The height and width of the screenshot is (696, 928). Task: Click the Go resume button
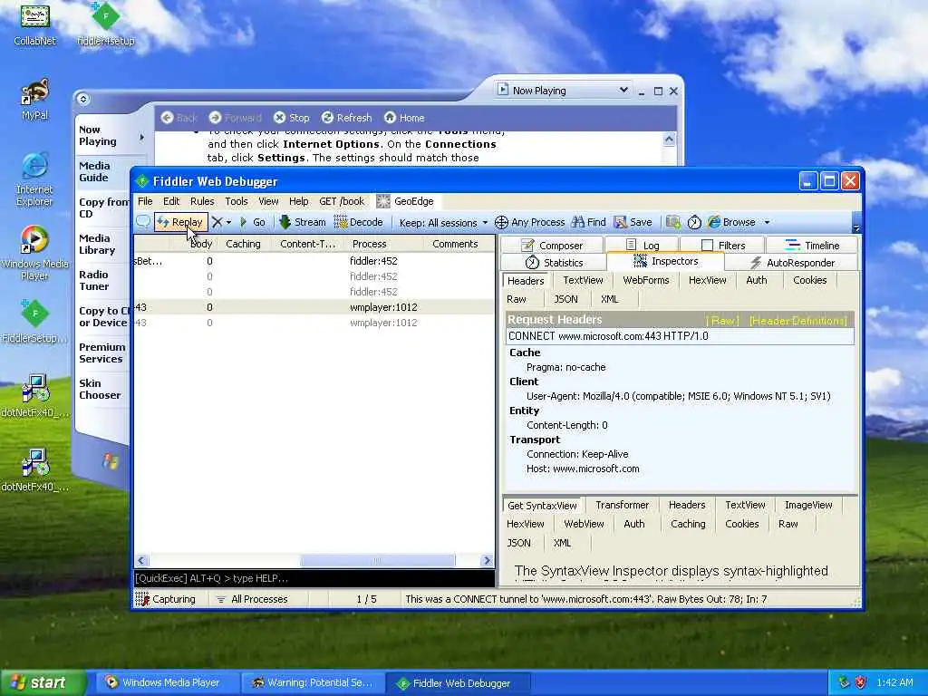253,223
